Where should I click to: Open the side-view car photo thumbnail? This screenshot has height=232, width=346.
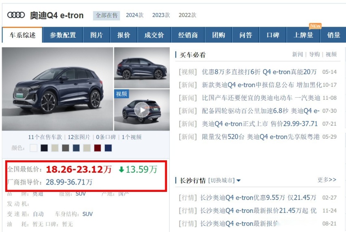pos(142,68)
